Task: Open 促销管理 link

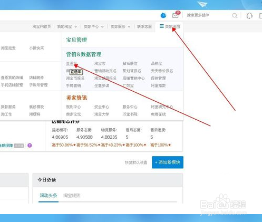Action: point(158,78)
